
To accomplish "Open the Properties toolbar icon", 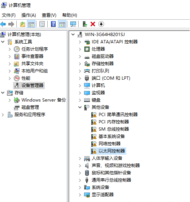I will point(42,24).
